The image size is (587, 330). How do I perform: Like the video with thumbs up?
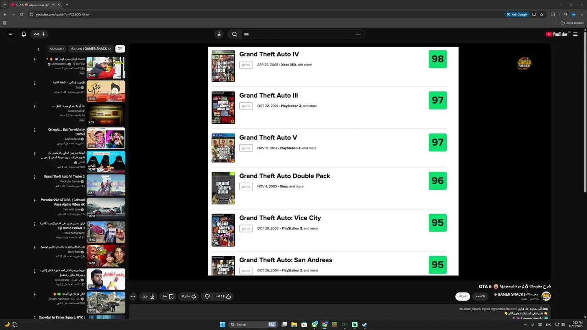coord(224,297)
